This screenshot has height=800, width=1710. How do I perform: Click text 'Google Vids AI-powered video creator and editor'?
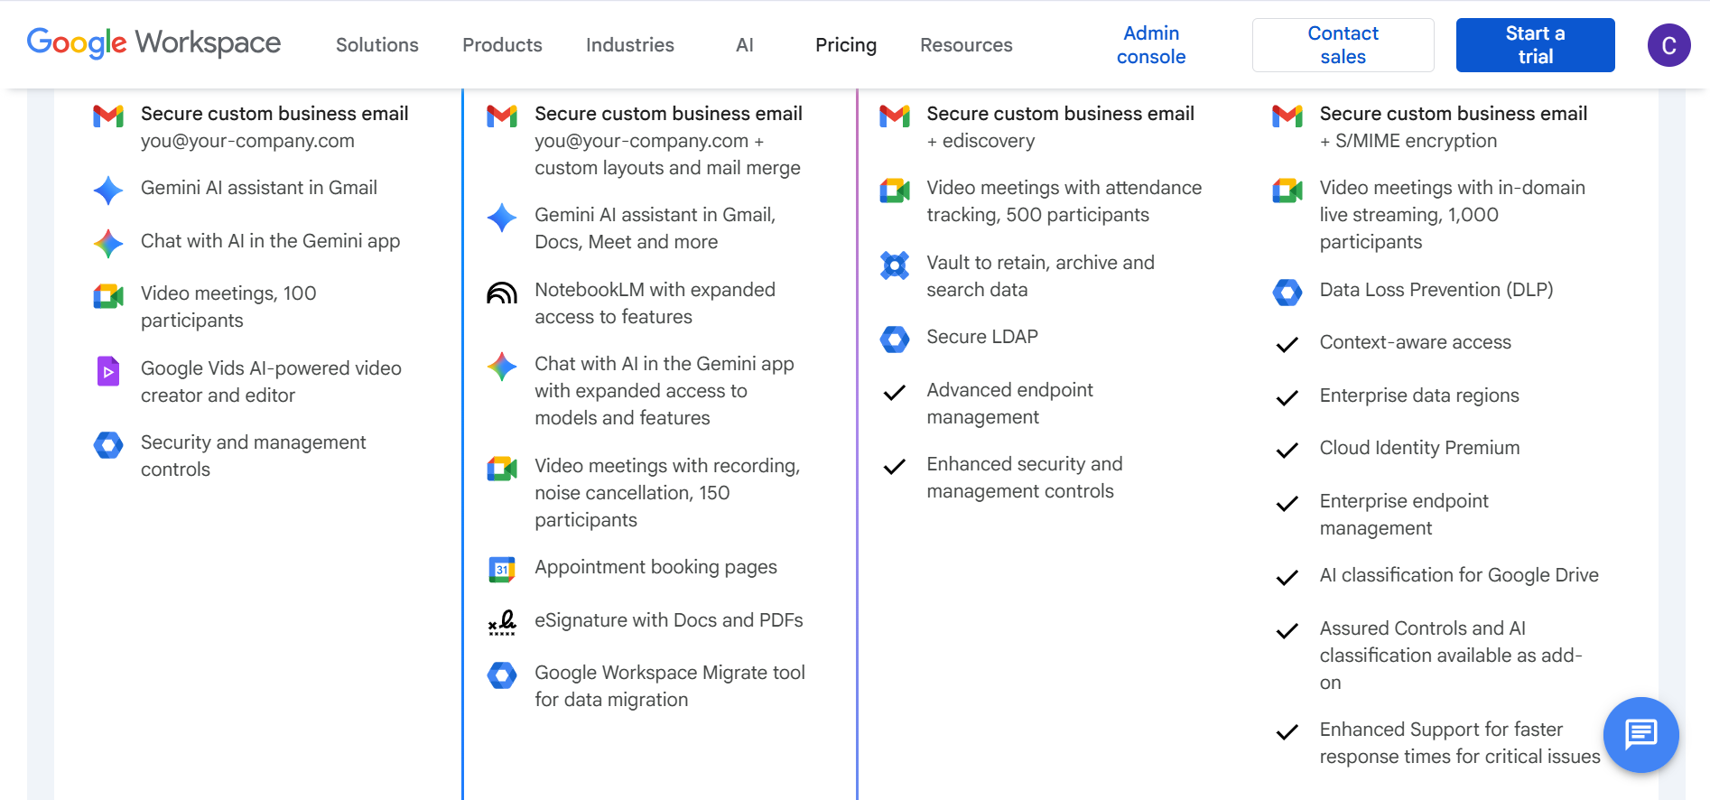pyautogui.click(x=271, y=382)
